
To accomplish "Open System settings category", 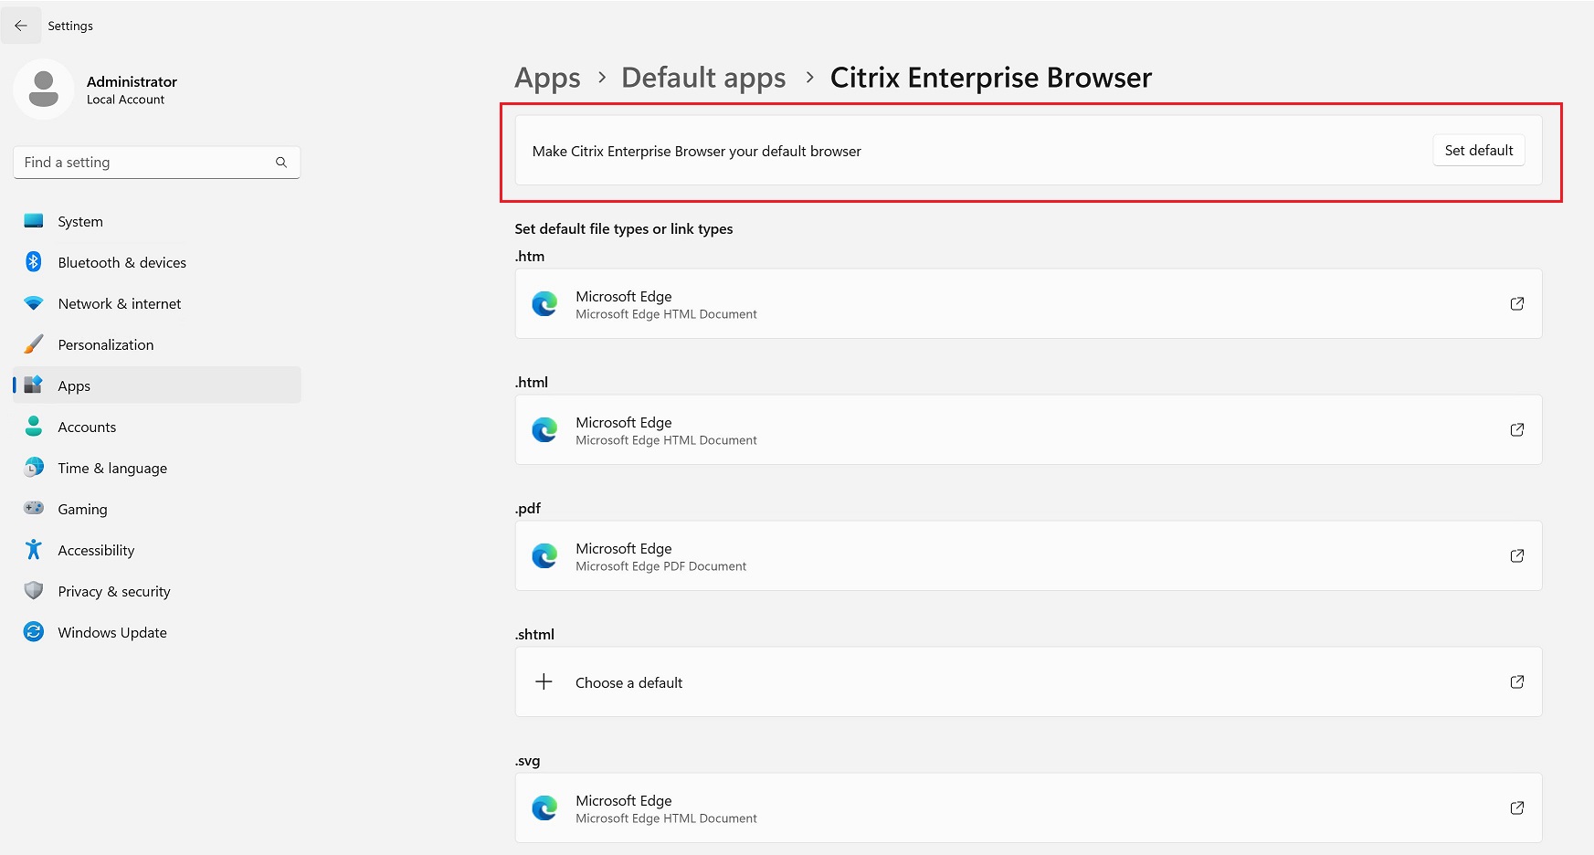I will click(157, 221).
